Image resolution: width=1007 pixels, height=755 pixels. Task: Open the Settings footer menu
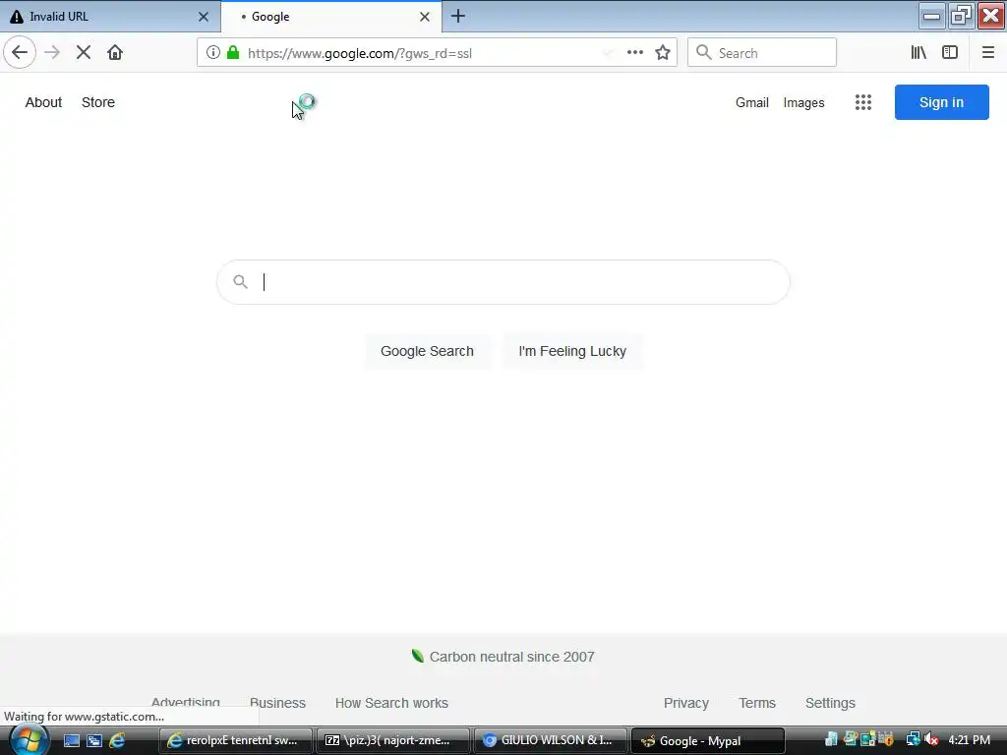pos(830,702)
